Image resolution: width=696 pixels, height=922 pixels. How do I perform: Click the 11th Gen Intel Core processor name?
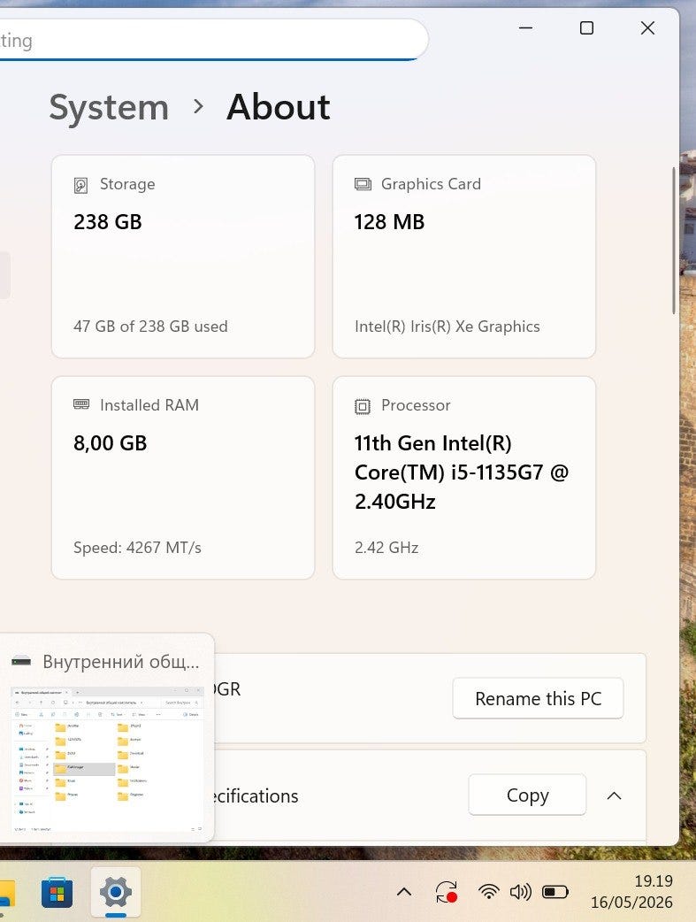pos(462,473)
